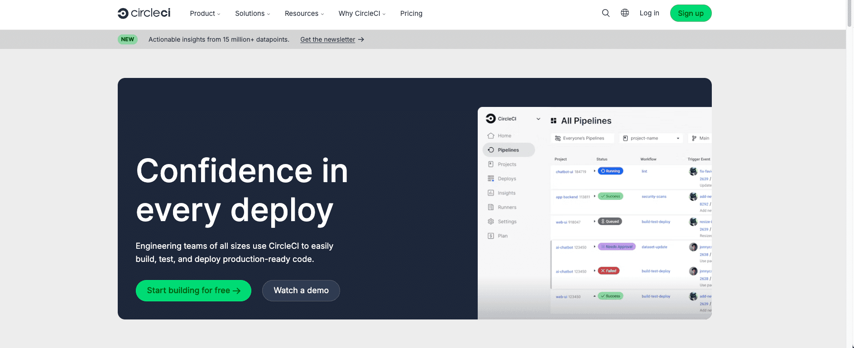Click the Insights chart icon in sidebar
Screen dimensions: 854x348
(491, 193)
